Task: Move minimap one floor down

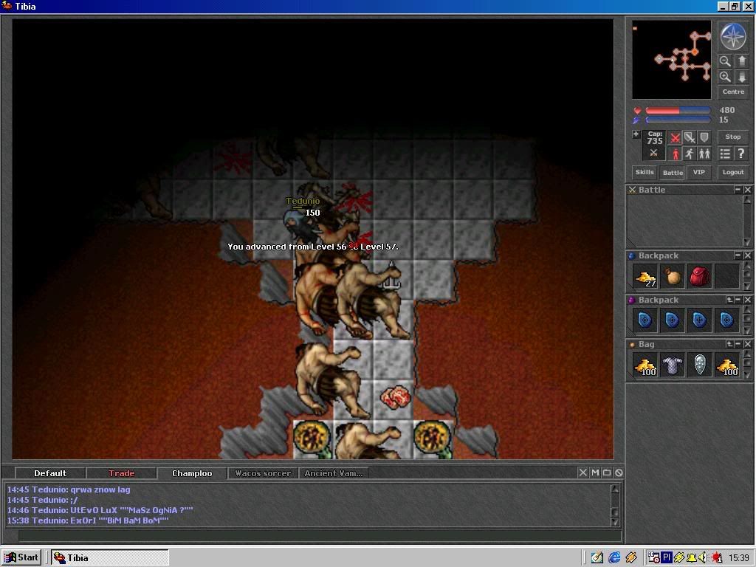Action: (741, 77)
